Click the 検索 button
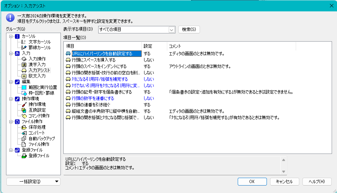The image size is (337, 193). pos(189,30)
